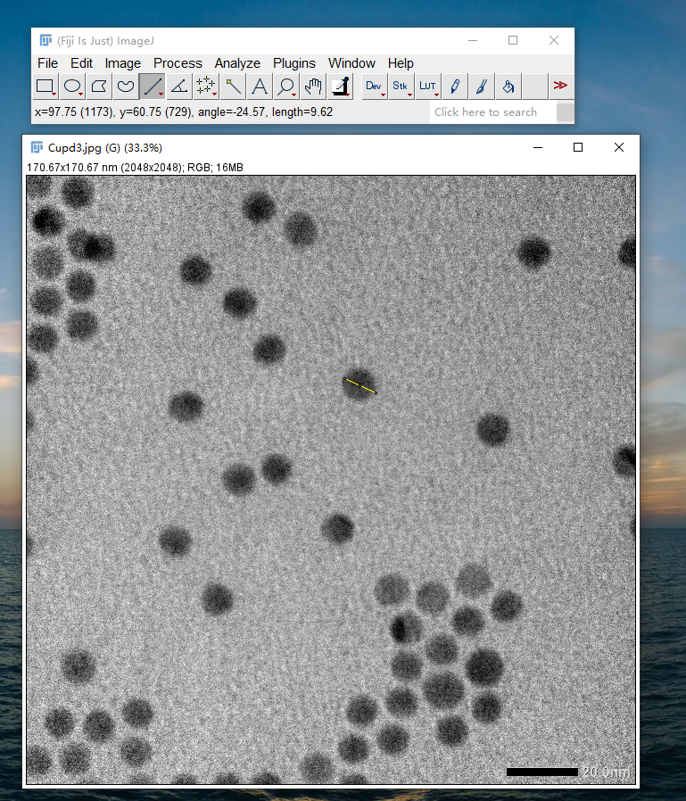Select the Multi-point tool
This screenshot has height=801, width=686.
click(x=206, y=87)
